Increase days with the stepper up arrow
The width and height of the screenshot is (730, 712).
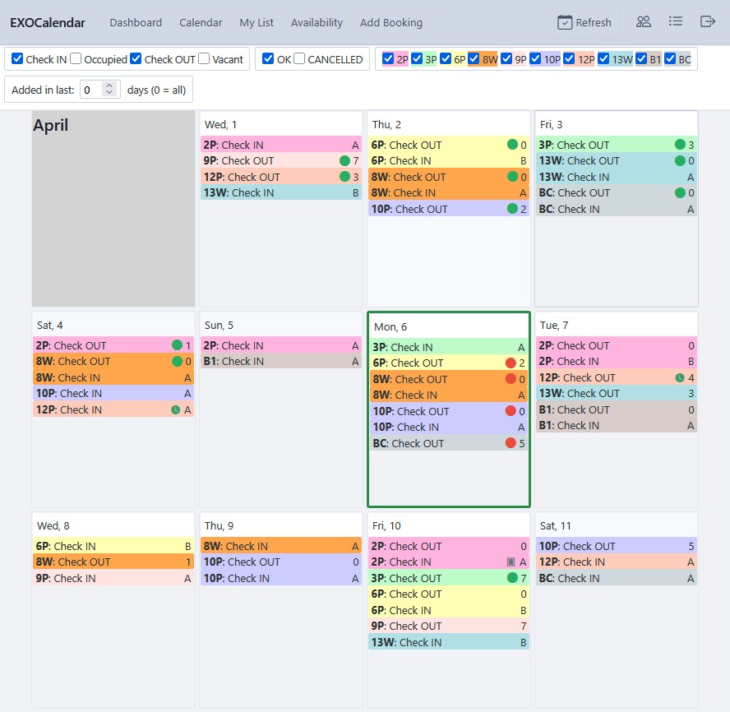pyautogui.click(x=109, y=86)
